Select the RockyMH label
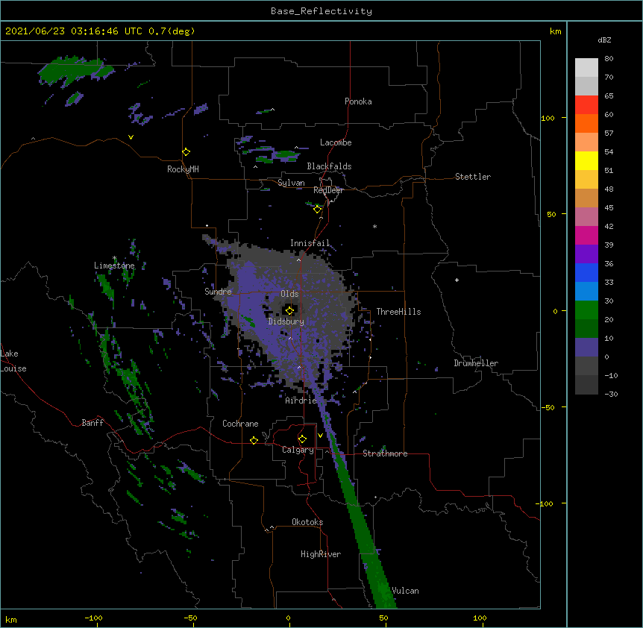 pyautogui.click(x=183, y=169)
